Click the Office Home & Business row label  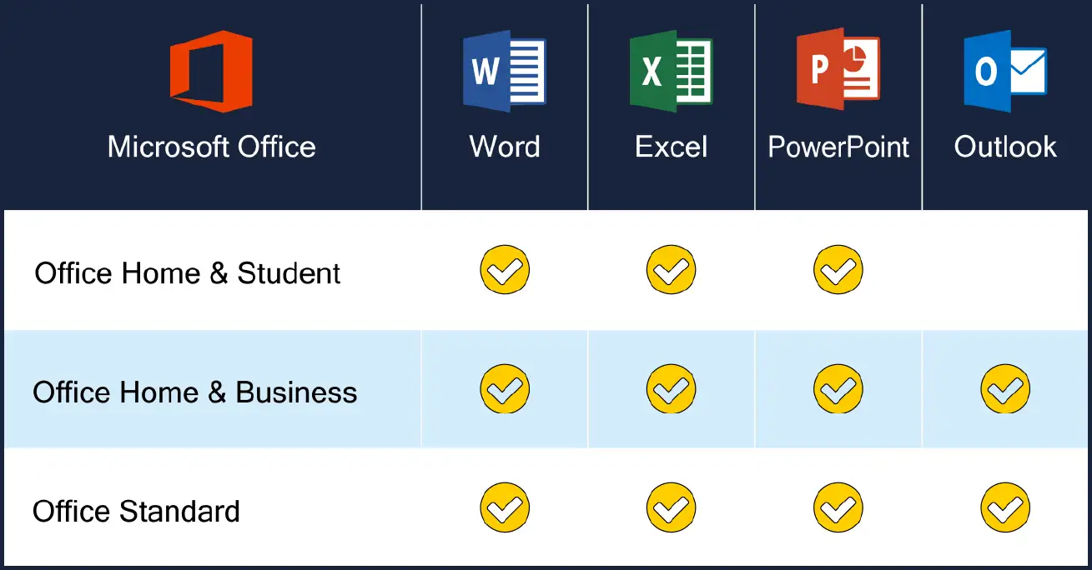point(195,392)
